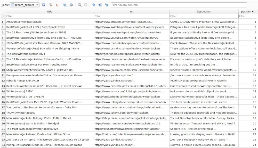258x148 pixels.
Task: Select the thebrokebackpacker.com URL cell
Action: [132, 43]
